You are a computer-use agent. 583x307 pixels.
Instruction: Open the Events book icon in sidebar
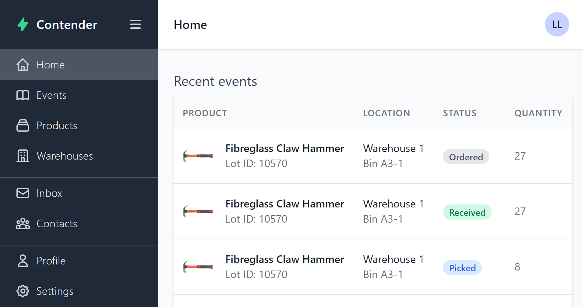click(x=23, y=95)
